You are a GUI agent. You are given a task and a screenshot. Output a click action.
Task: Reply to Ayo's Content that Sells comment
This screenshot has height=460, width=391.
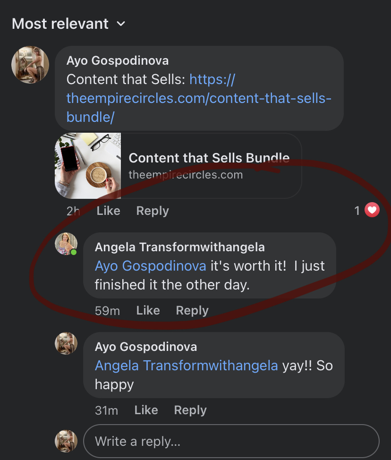pyautogui.click(x=152, y=211)
